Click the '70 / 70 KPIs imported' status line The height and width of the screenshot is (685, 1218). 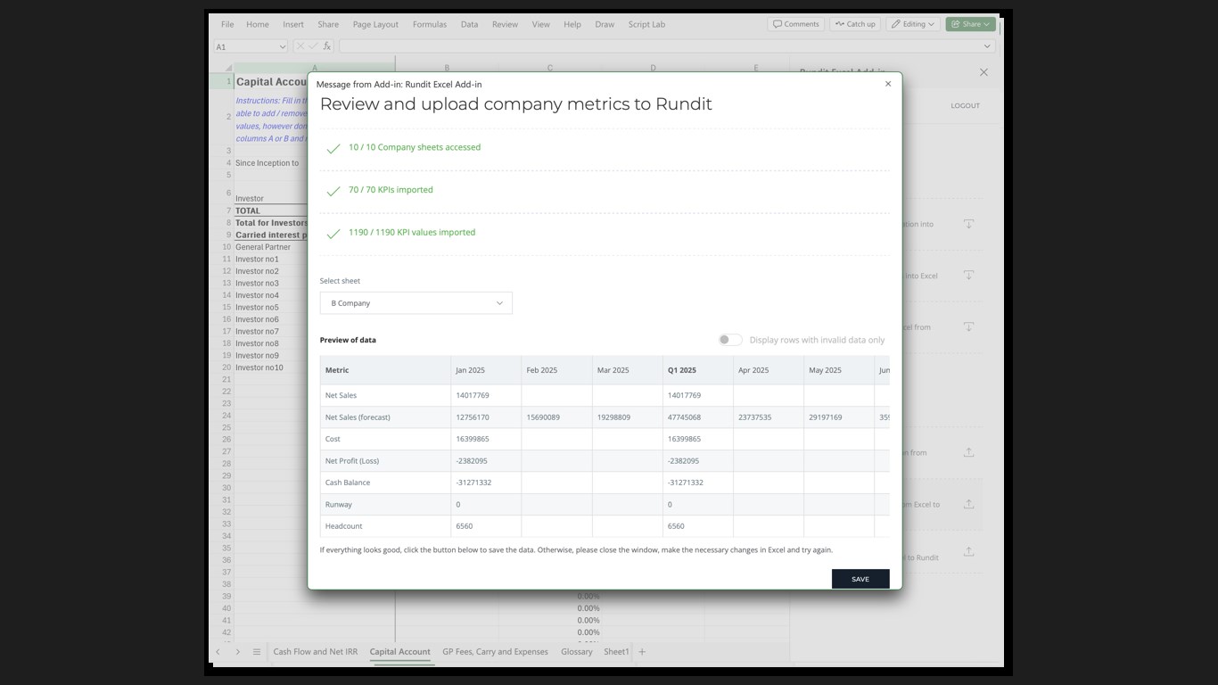(391, 190)
